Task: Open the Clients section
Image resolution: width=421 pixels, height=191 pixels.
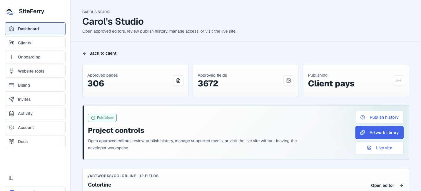Action: click(x=35, y=43)
